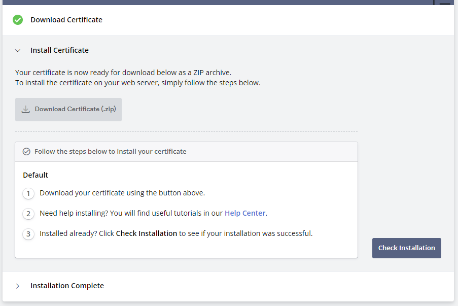The height and width of the screenshot is (306, 458).
Task: Click the green checkmark beside Download Certificate
Action: point(18,20)
